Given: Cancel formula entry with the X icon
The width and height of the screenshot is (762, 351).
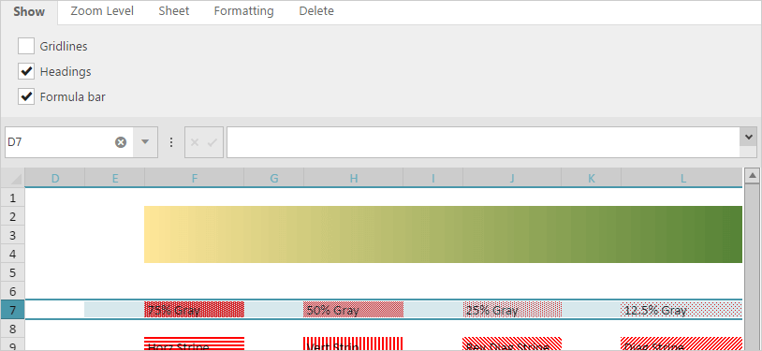Looking at the screenshot, I should 195,142.
